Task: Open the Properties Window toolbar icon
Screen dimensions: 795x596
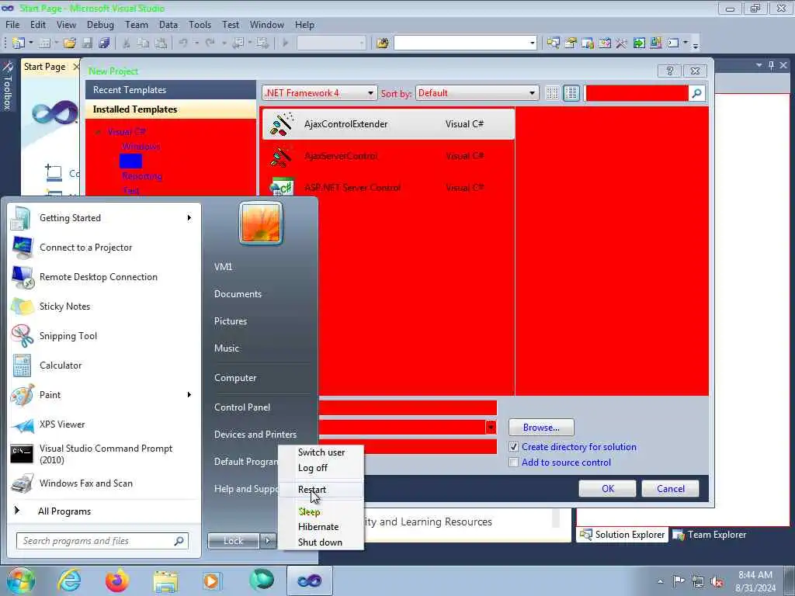Action: click(571, 43)
